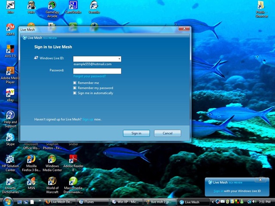Open Adobe Reader 8 icon
This screenshot has width=275, height=206.
[x=73, y=163]
